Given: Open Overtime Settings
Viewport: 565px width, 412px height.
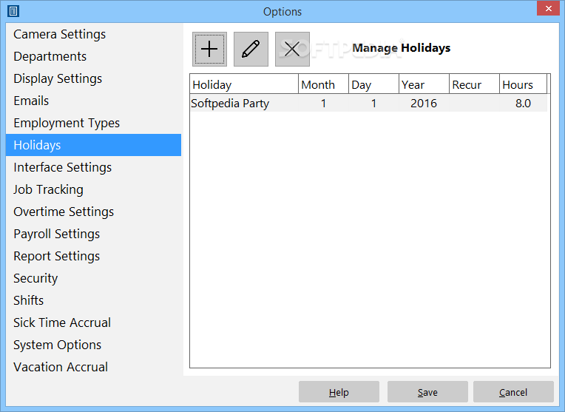Looking at the screenshot, I should coord(93,212).
